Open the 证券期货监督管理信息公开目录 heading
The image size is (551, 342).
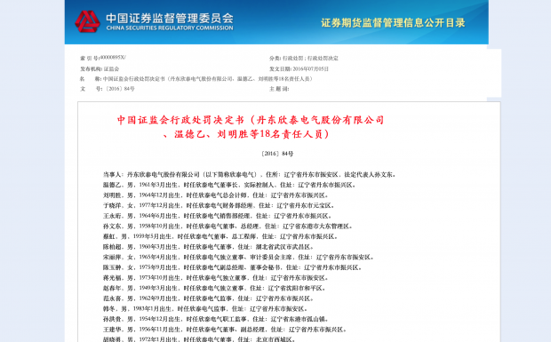pos(393,23)
